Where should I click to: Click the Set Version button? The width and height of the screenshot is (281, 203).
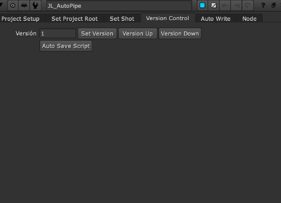pos(97,33)
